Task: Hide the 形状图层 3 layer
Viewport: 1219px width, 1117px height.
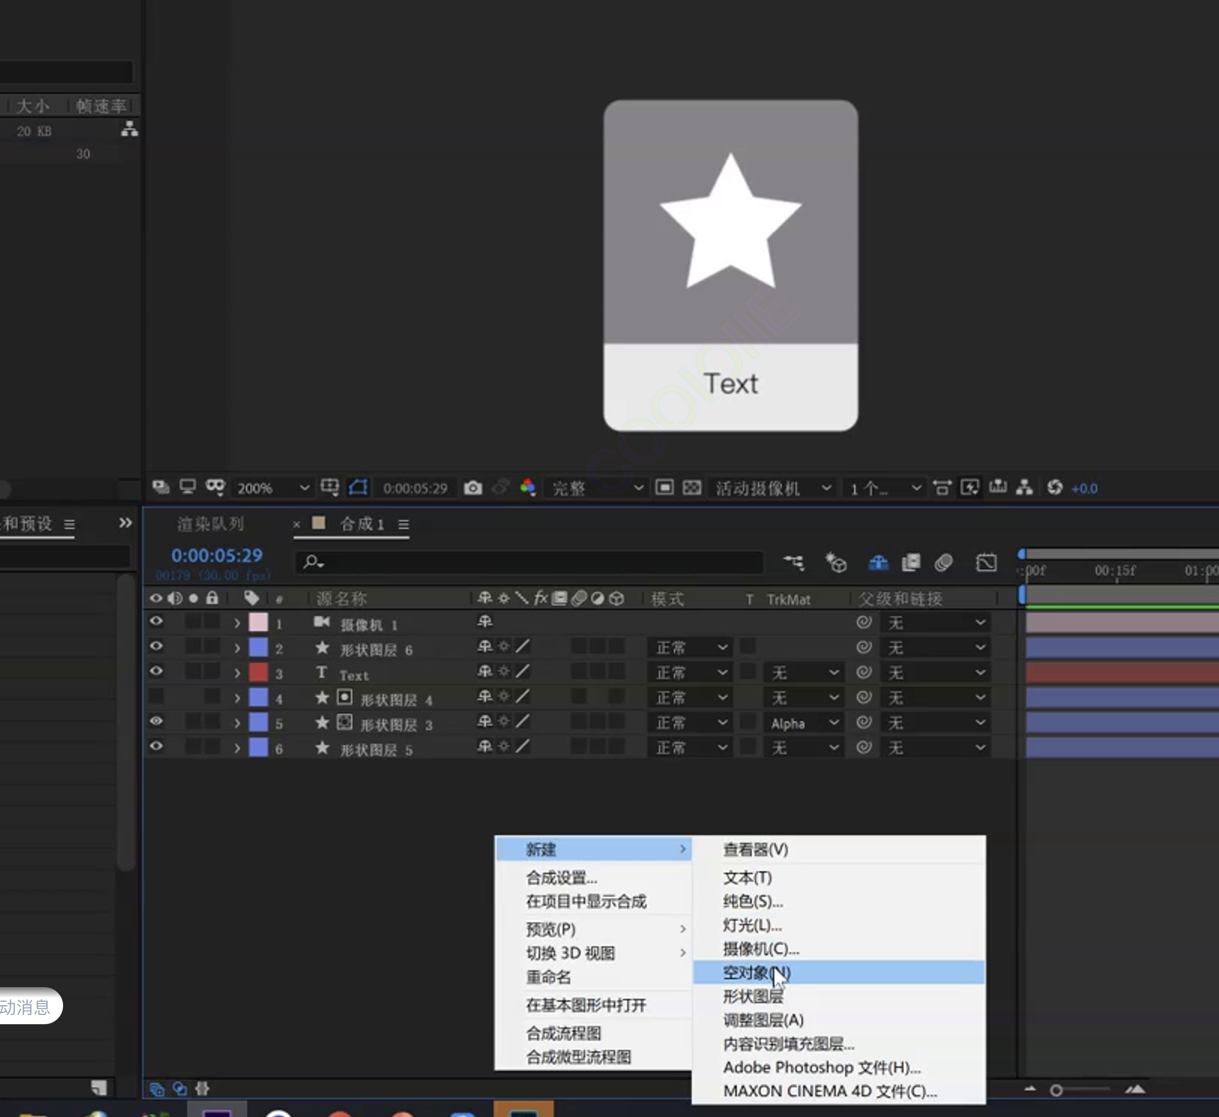Action: click(156, 721)
